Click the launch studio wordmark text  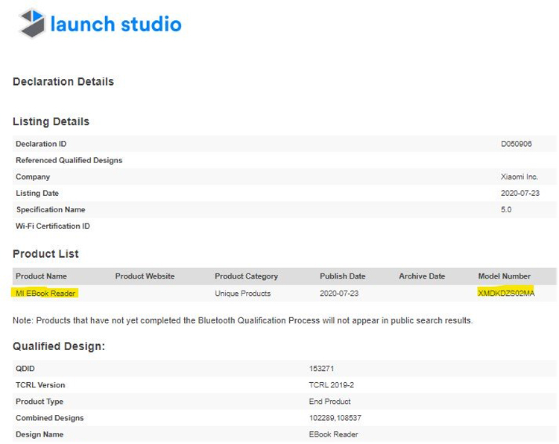[x=116, y=24]
